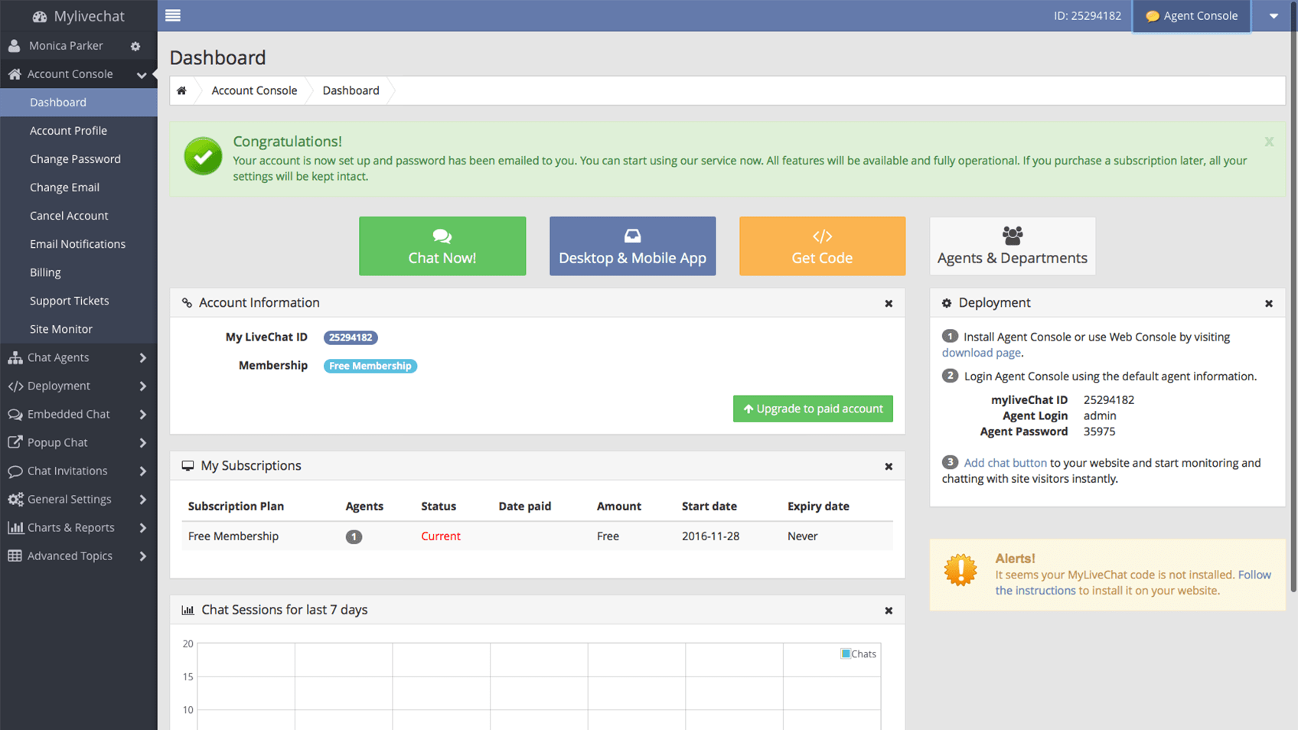Close the Account Information panel
The height and width of the screenshot is (730, 1298).
coord(889,303)
